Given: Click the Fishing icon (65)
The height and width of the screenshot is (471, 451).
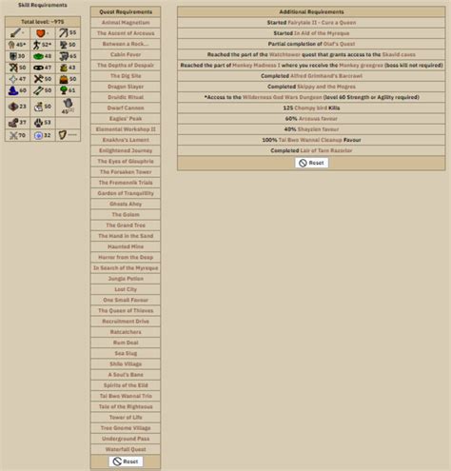Looking at the screenshot, I should click(64, 56).
